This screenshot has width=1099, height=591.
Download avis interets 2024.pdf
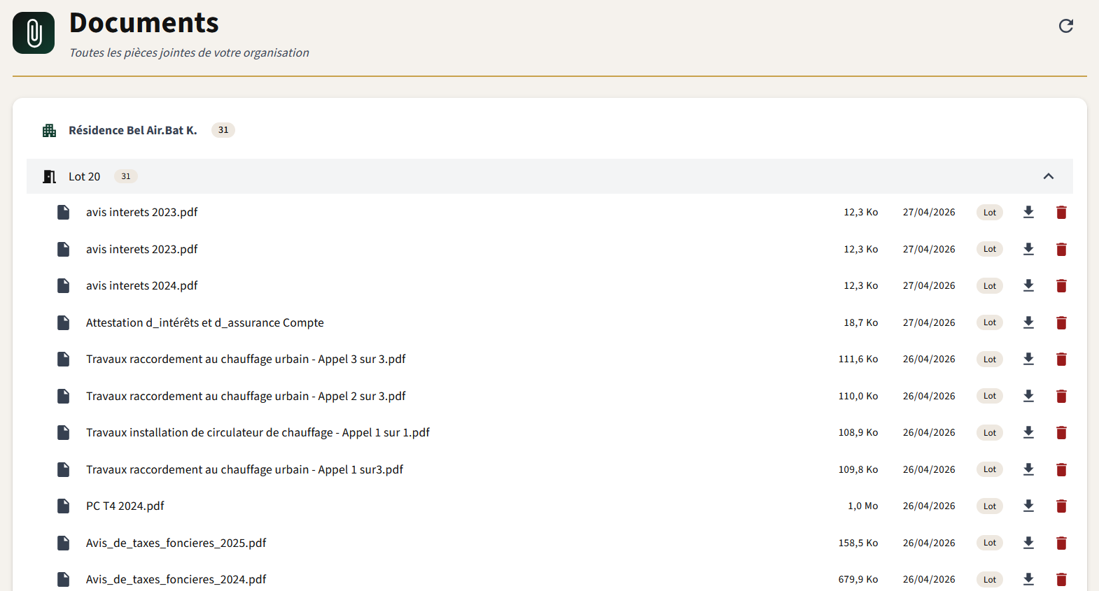(x=1028, y=285)
